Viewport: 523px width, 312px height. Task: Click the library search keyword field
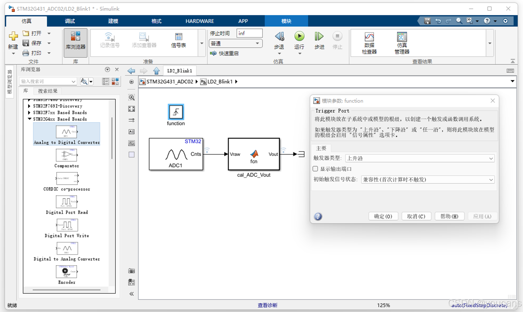(x=48, y=81)
